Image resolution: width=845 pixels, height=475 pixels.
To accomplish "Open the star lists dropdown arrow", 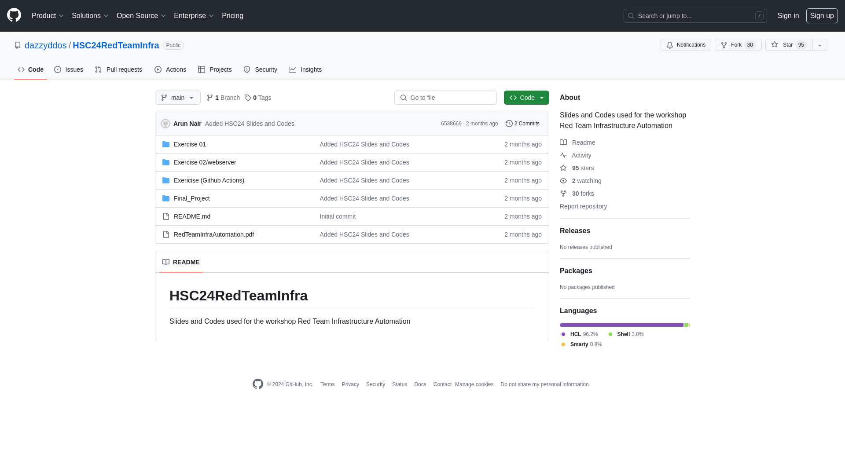I will click(820, 45).
